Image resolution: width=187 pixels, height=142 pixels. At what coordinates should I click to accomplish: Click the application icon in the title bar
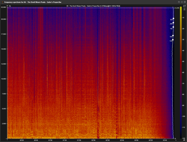tap(3, 2)
